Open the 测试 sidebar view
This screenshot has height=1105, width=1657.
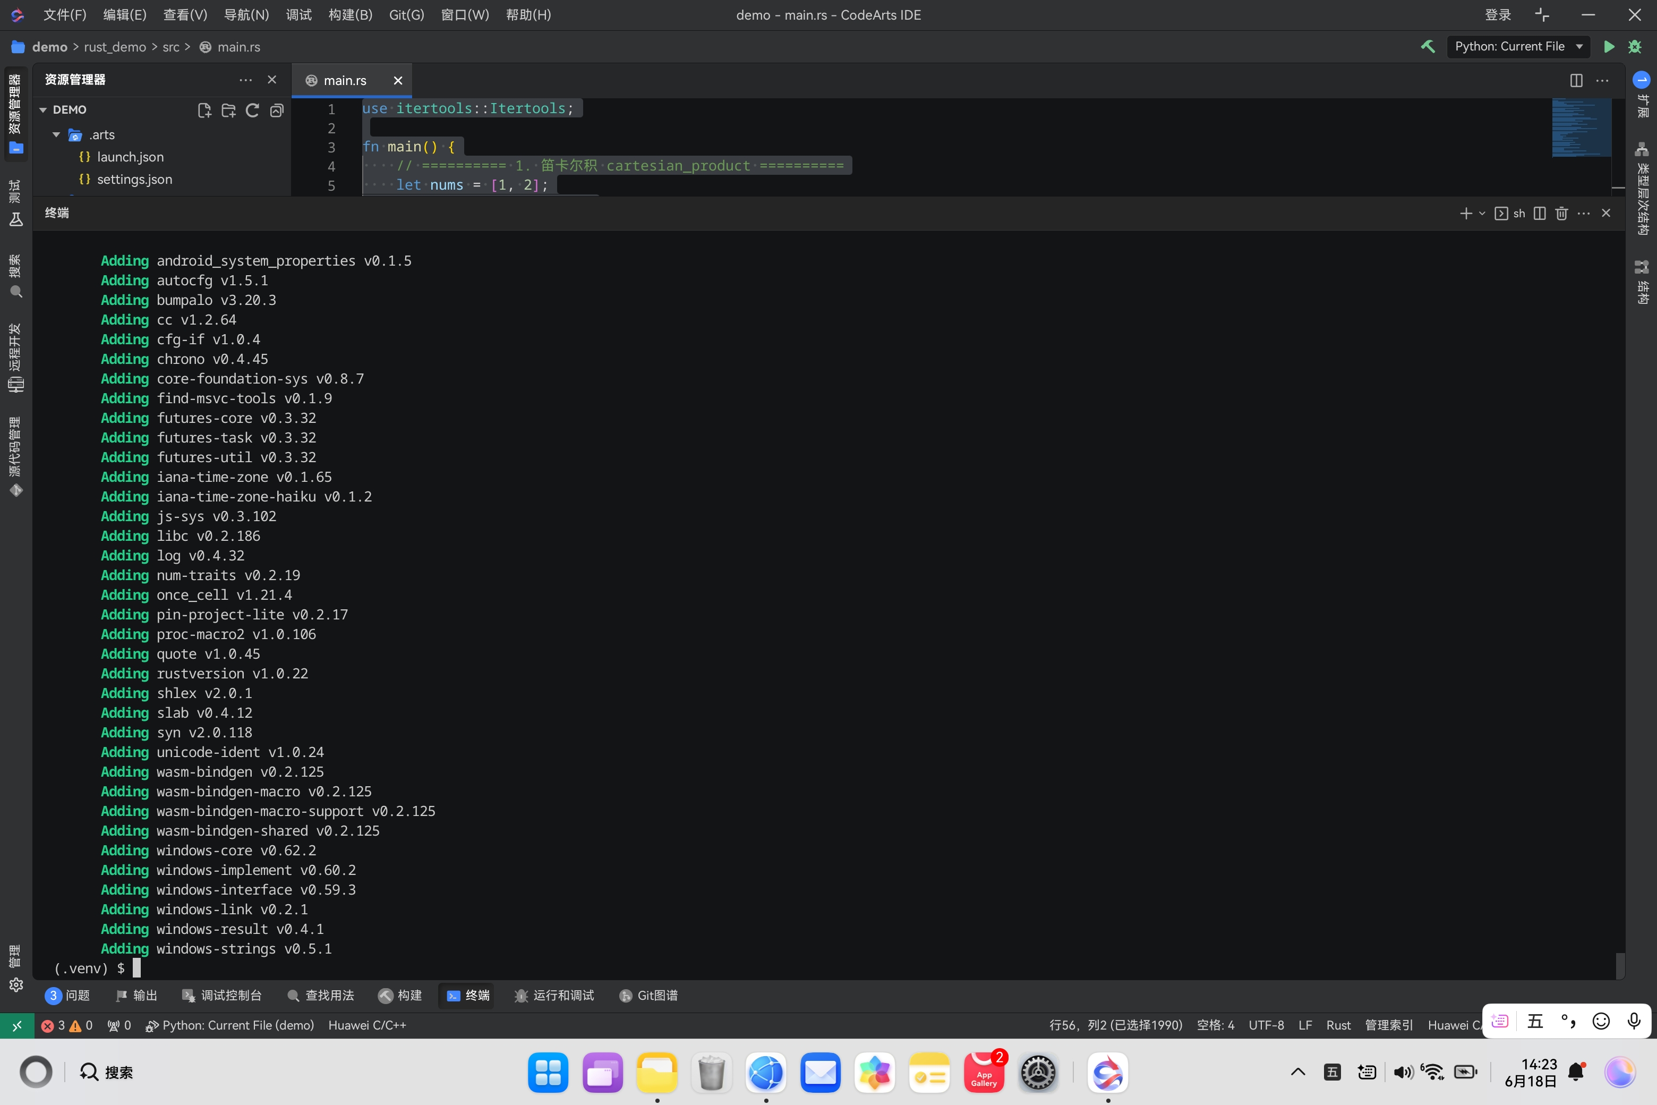tap(15, 203)
